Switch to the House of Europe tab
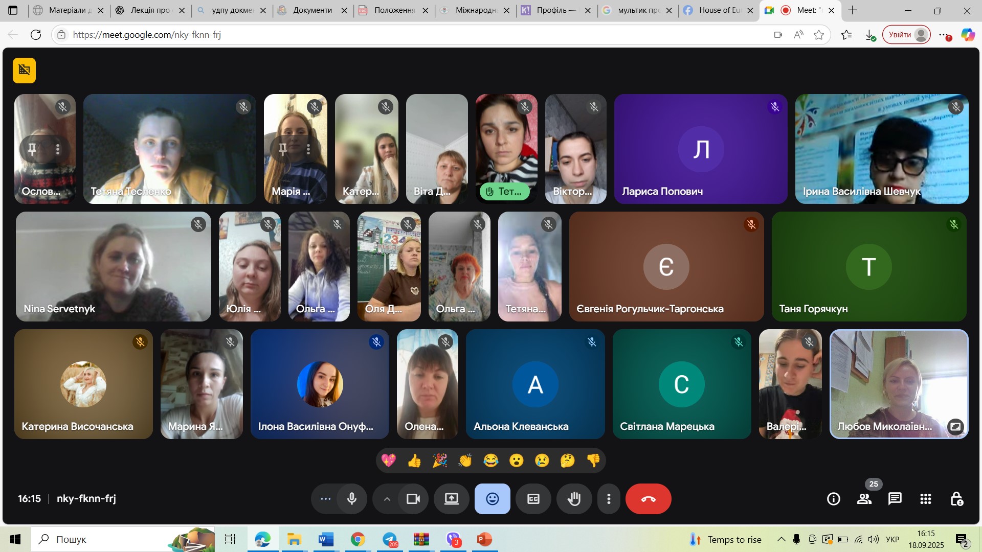This screenshot has height=552, width=982. 719,10
